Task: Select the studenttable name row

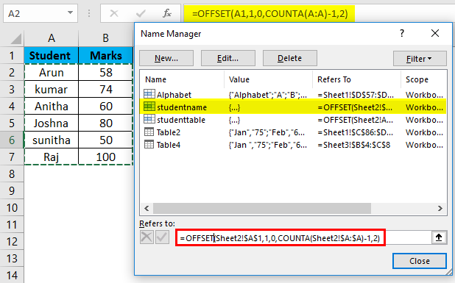Action: (293, 120)
